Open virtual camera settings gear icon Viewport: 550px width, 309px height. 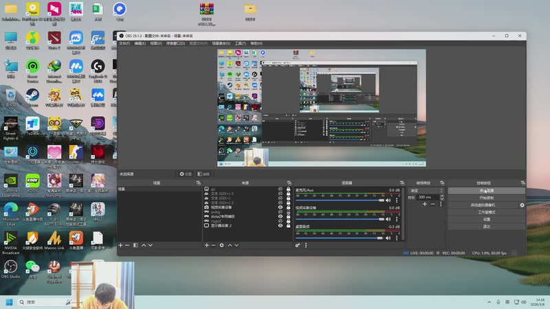[x=522, y=205]
